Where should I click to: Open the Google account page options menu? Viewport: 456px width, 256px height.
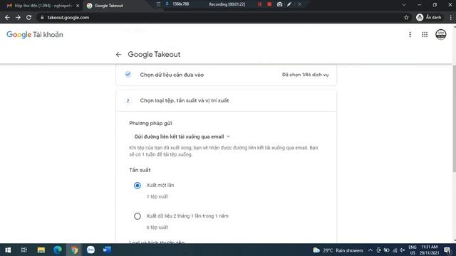(410, 35)
